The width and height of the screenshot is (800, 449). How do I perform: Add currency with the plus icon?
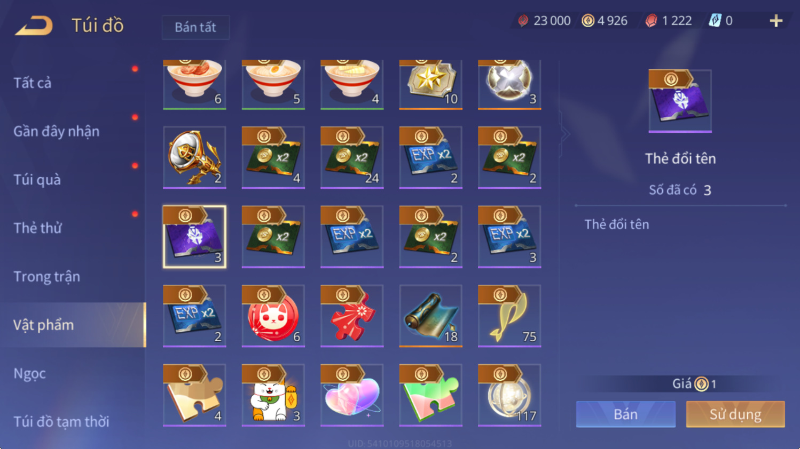coord(775,21)
